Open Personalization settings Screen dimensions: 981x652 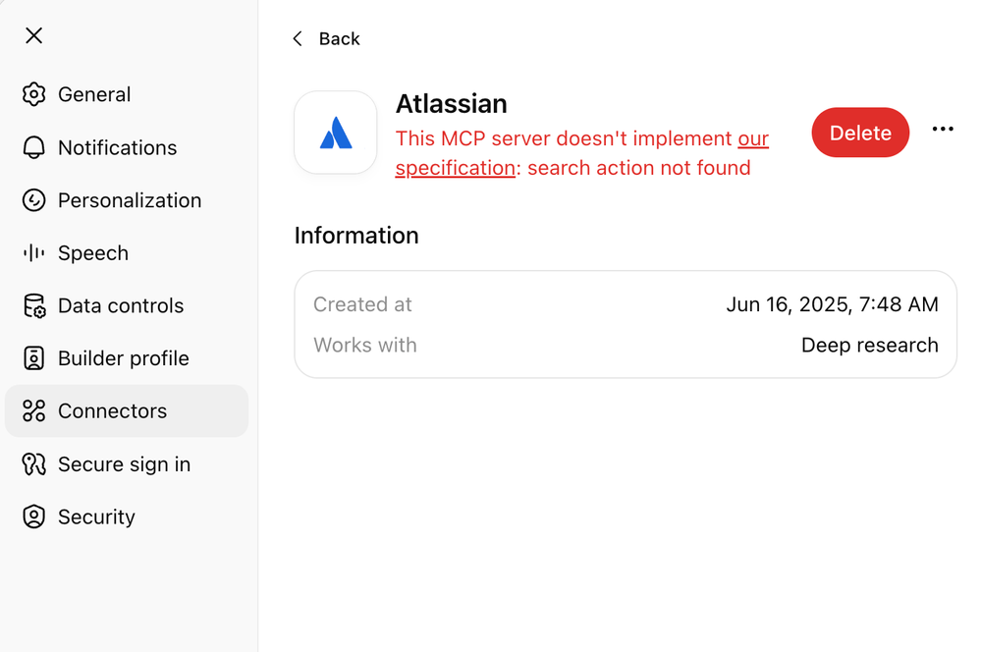tap(127, 200)
